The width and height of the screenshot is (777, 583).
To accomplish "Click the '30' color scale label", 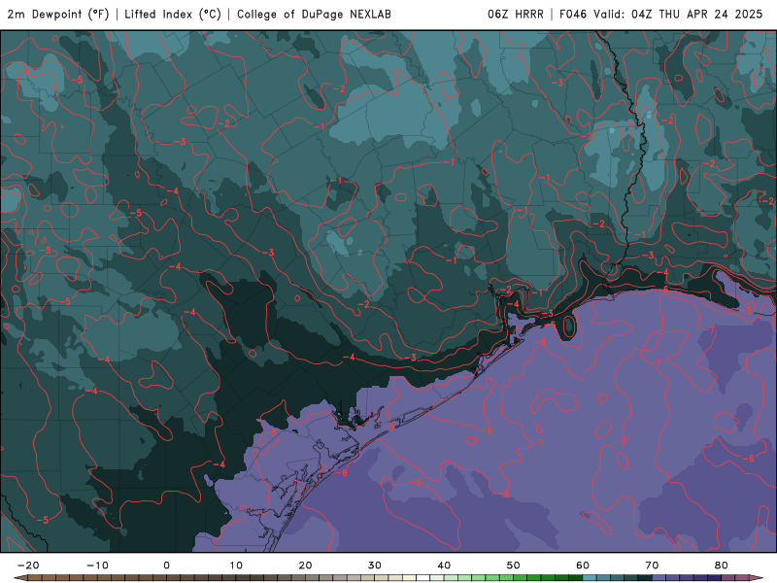I will pyautogui.click(x=375, y=566).
